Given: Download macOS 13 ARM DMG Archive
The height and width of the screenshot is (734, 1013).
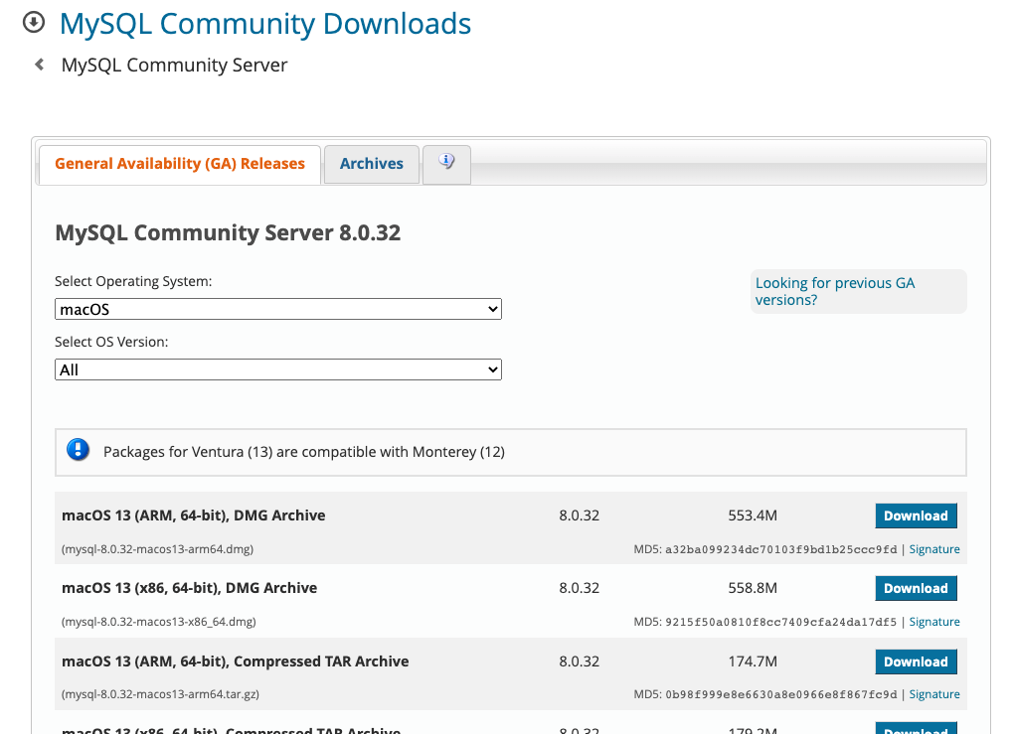Looking at the screenshot, I should click(916, 515).
